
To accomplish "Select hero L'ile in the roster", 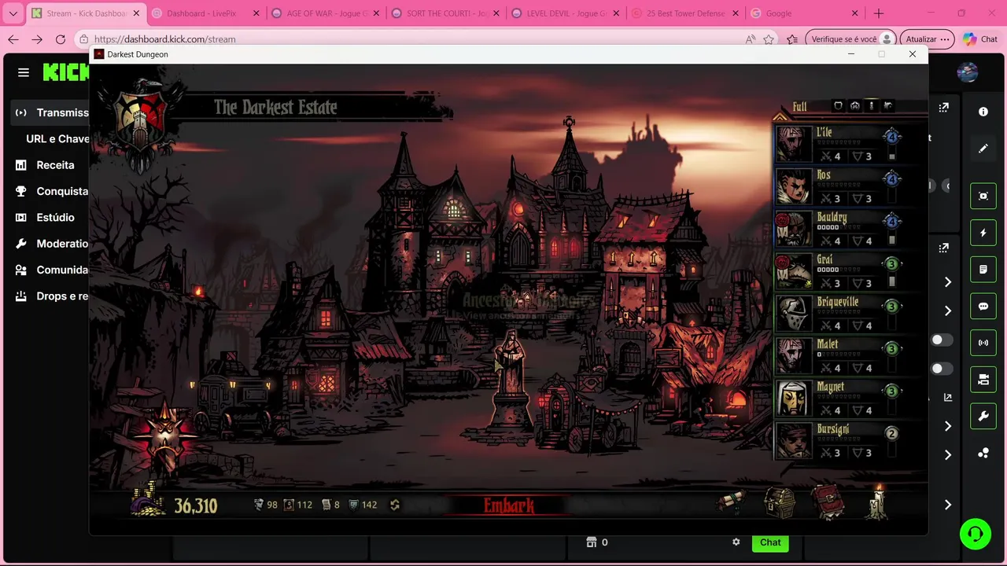I will pos(838,143).
